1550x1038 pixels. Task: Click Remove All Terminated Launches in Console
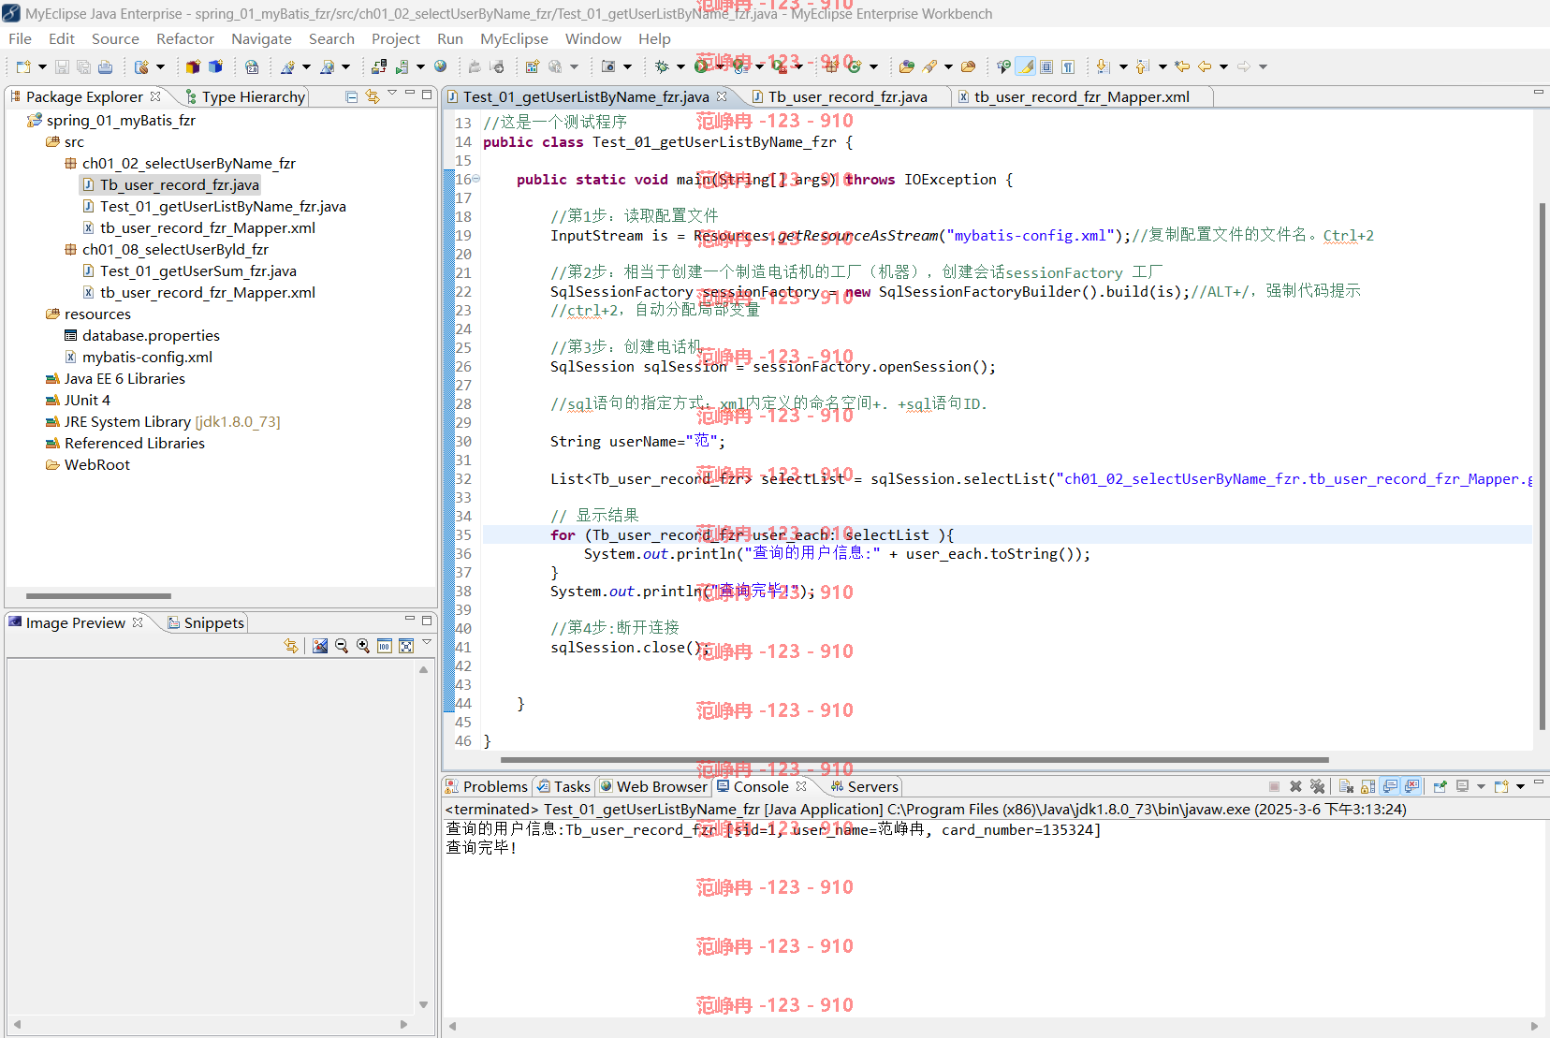click(x=1317, y=786)
